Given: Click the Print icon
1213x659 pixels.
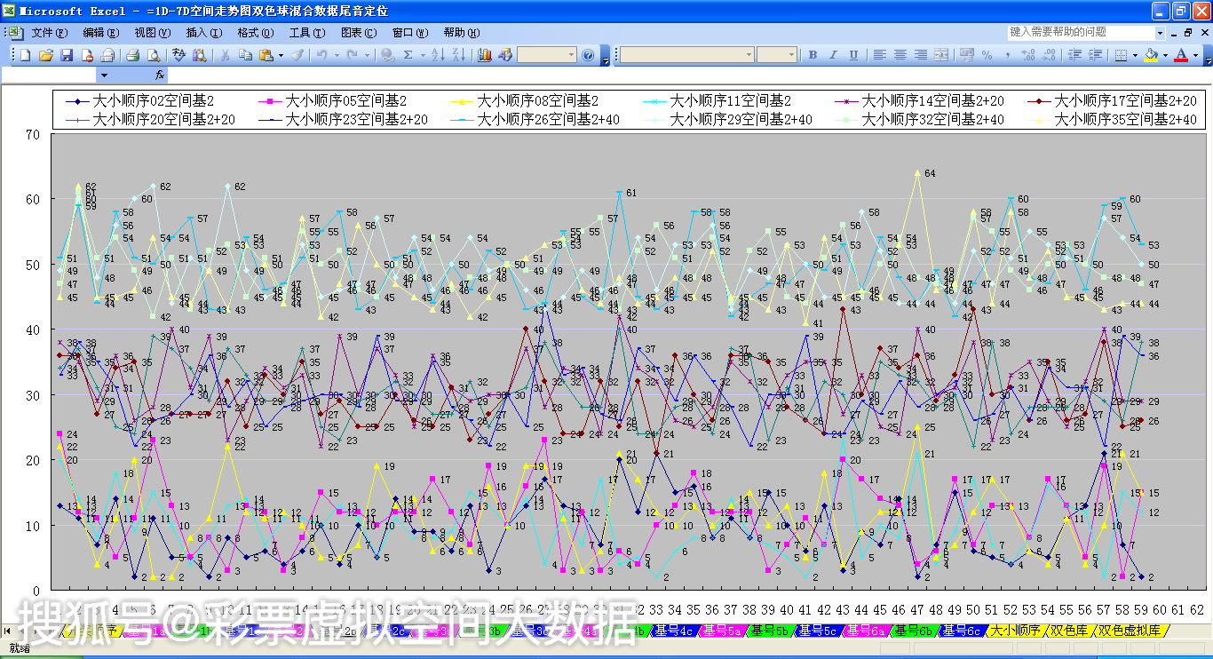Looking at the screenshot, I should click(x=132, y=55).
